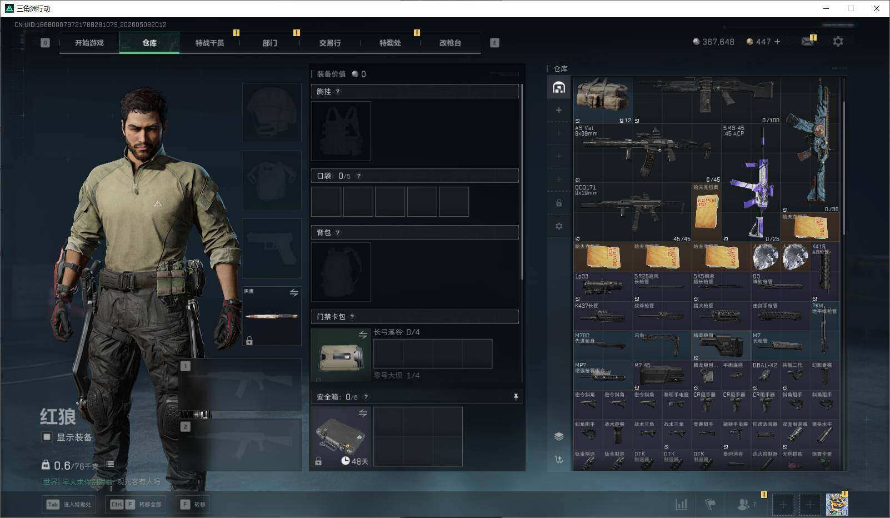Click the help icon beside 门禁卡包
890x518 pixels.
coord(352,317)
